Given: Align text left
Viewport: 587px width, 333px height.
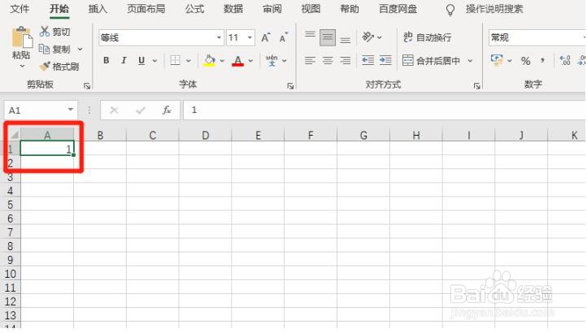Looking at the screenshot, I should tap(310, 60).
